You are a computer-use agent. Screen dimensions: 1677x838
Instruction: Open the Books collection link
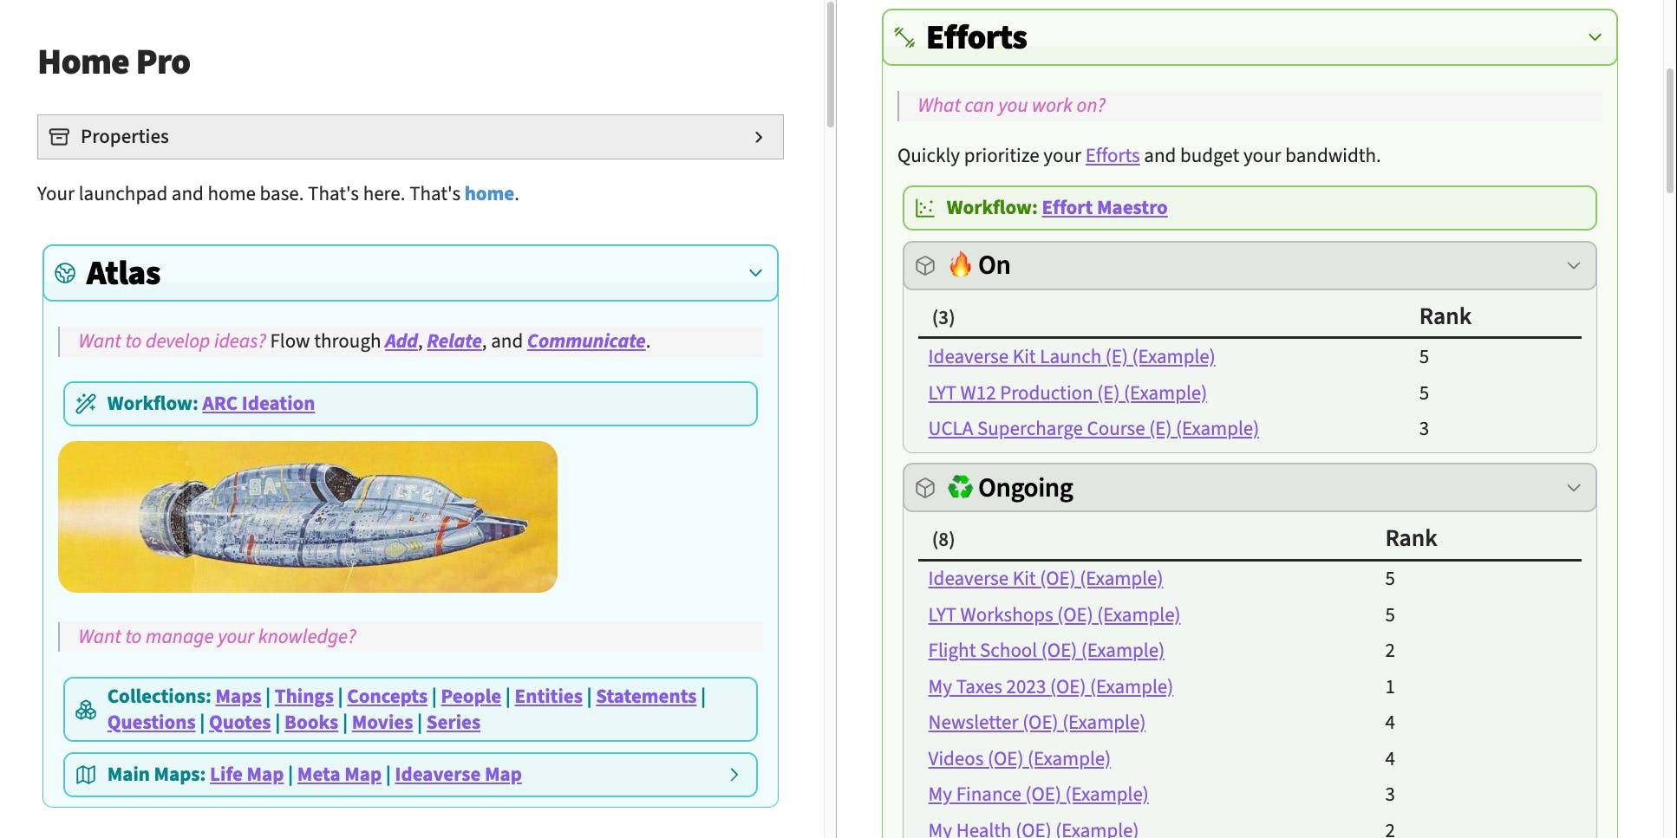pyautogui.click(x=311, y=723)
